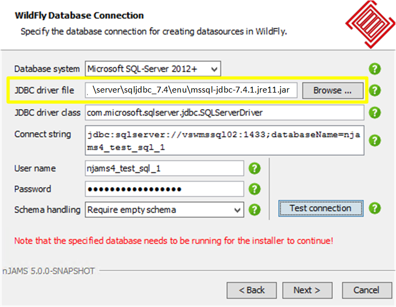
Task: Open help for Database system field
Action: click(x=375, y=69)
